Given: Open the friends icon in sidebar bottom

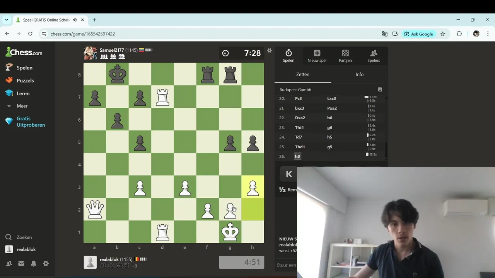Looking at the screenshot, I should coord(9,263).
